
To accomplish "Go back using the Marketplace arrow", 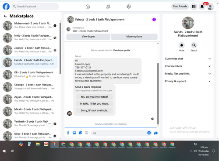I will (x=5, y=16).
